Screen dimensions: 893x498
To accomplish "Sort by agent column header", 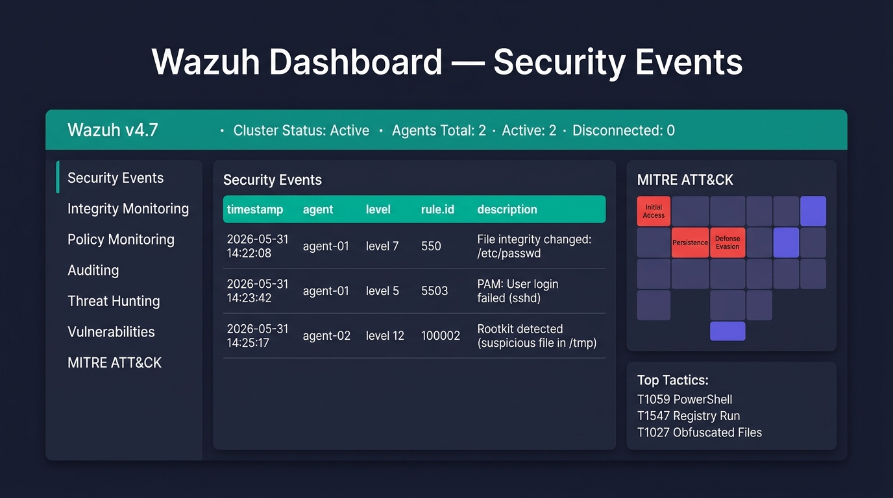I will tap(318, 209).
